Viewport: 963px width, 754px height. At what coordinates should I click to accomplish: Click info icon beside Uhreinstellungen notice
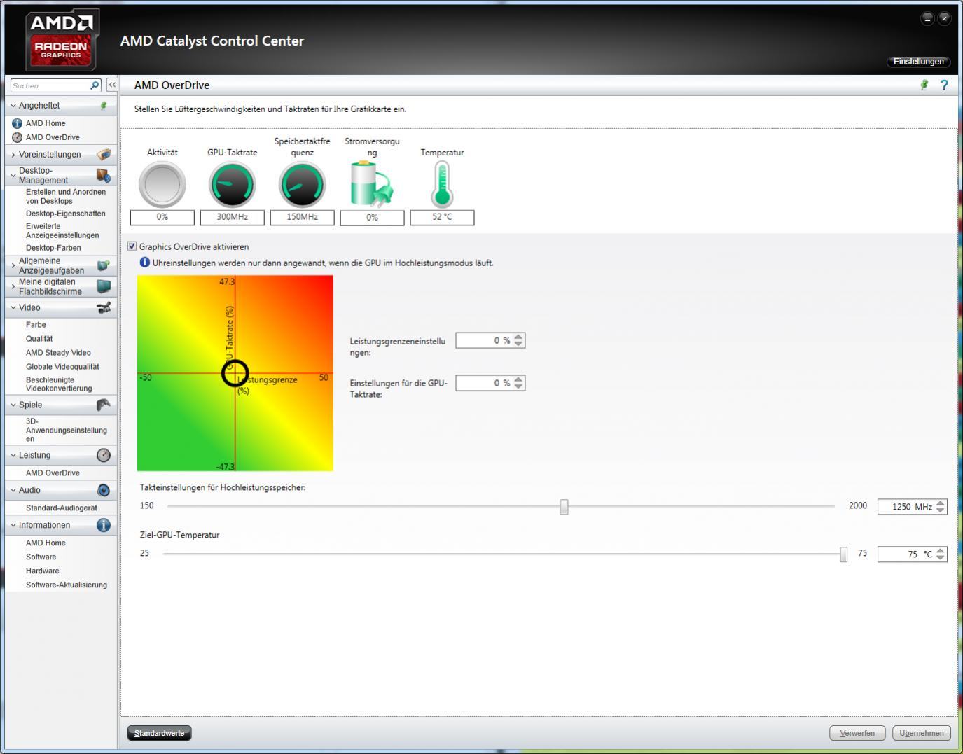pyautogui.click(x=145, y=263)
